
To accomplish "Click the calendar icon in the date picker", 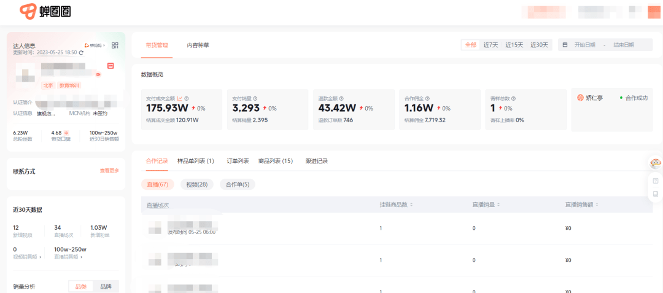I will [x=565, y=45].
